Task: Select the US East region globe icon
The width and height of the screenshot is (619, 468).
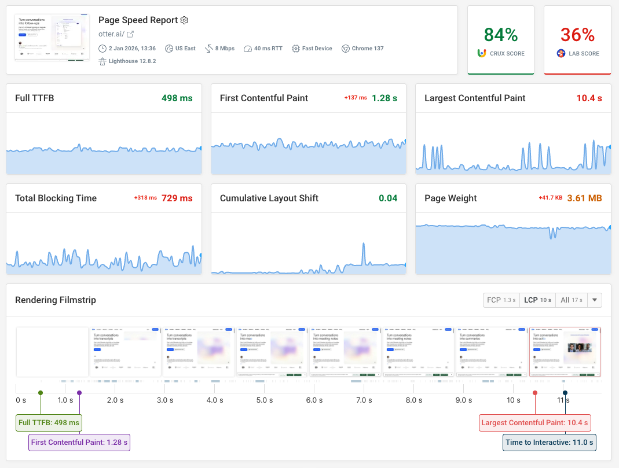Action: [168, 49]
